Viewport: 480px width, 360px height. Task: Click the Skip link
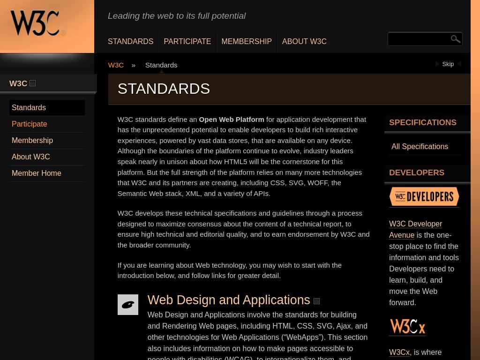[x=448, y=64]
